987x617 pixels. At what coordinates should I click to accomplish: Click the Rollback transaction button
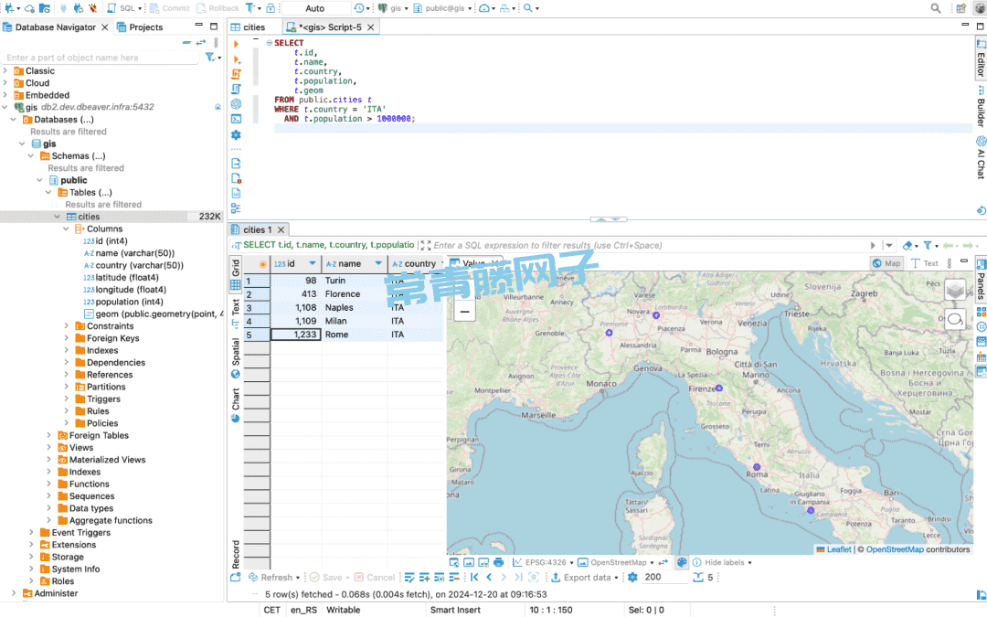pyautogui.click(x=218, y=8)
